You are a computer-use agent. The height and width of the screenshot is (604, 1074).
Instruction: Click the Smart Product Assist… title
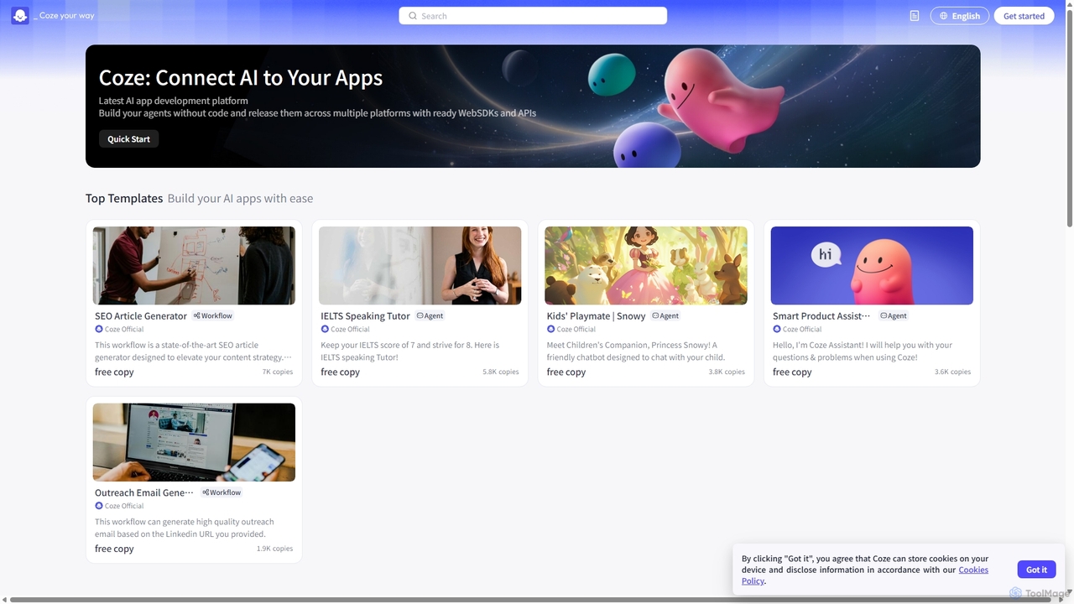[821, 316]
